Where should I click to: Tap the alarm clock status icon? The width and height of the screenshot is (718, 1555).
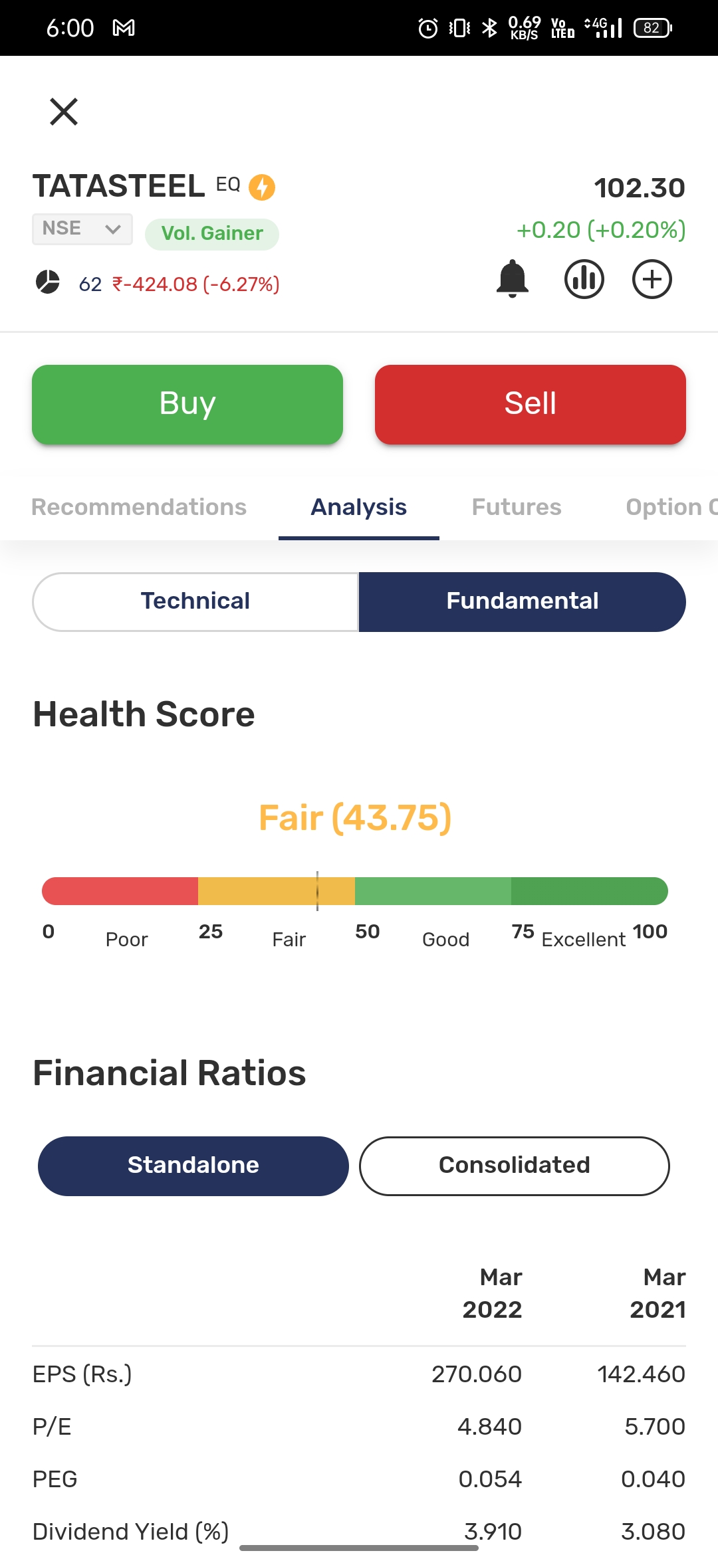pyautogui.click(x=427, y=28)
